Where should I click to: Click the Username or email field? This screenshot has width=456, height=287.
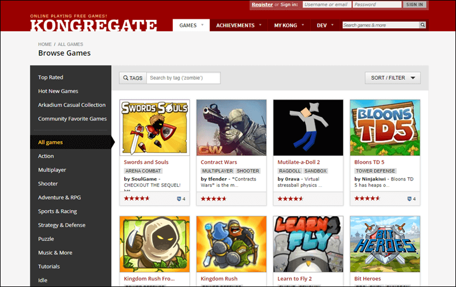pyautogui.click(x=326, y=5)
